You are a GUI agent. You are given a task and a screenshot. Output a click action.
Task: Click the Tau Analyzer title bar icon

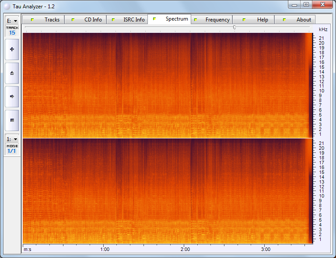pos(6,7)
